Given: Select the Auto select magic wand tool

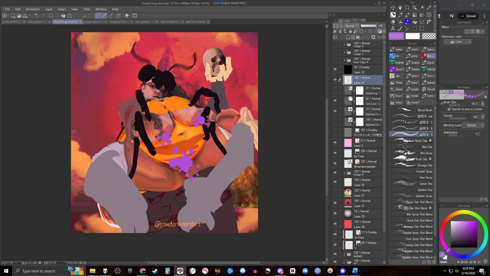Looking at the screenshot, I should (422, 8).
